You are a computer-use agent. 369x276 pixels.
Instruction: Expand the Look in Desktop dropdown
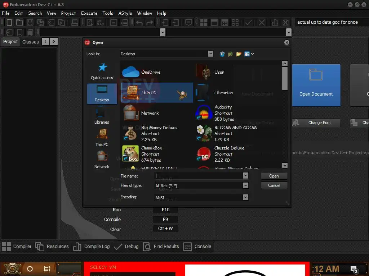pos(210,54)
